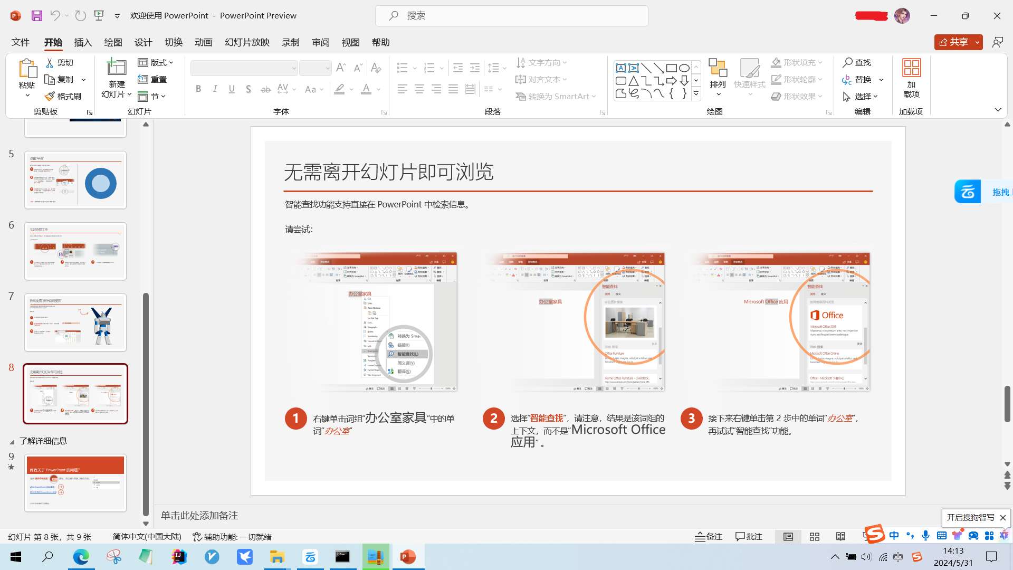Toggle Normal view button in status bar
1013x570 pixels.
pyautogui.click(x=788, y=537)
